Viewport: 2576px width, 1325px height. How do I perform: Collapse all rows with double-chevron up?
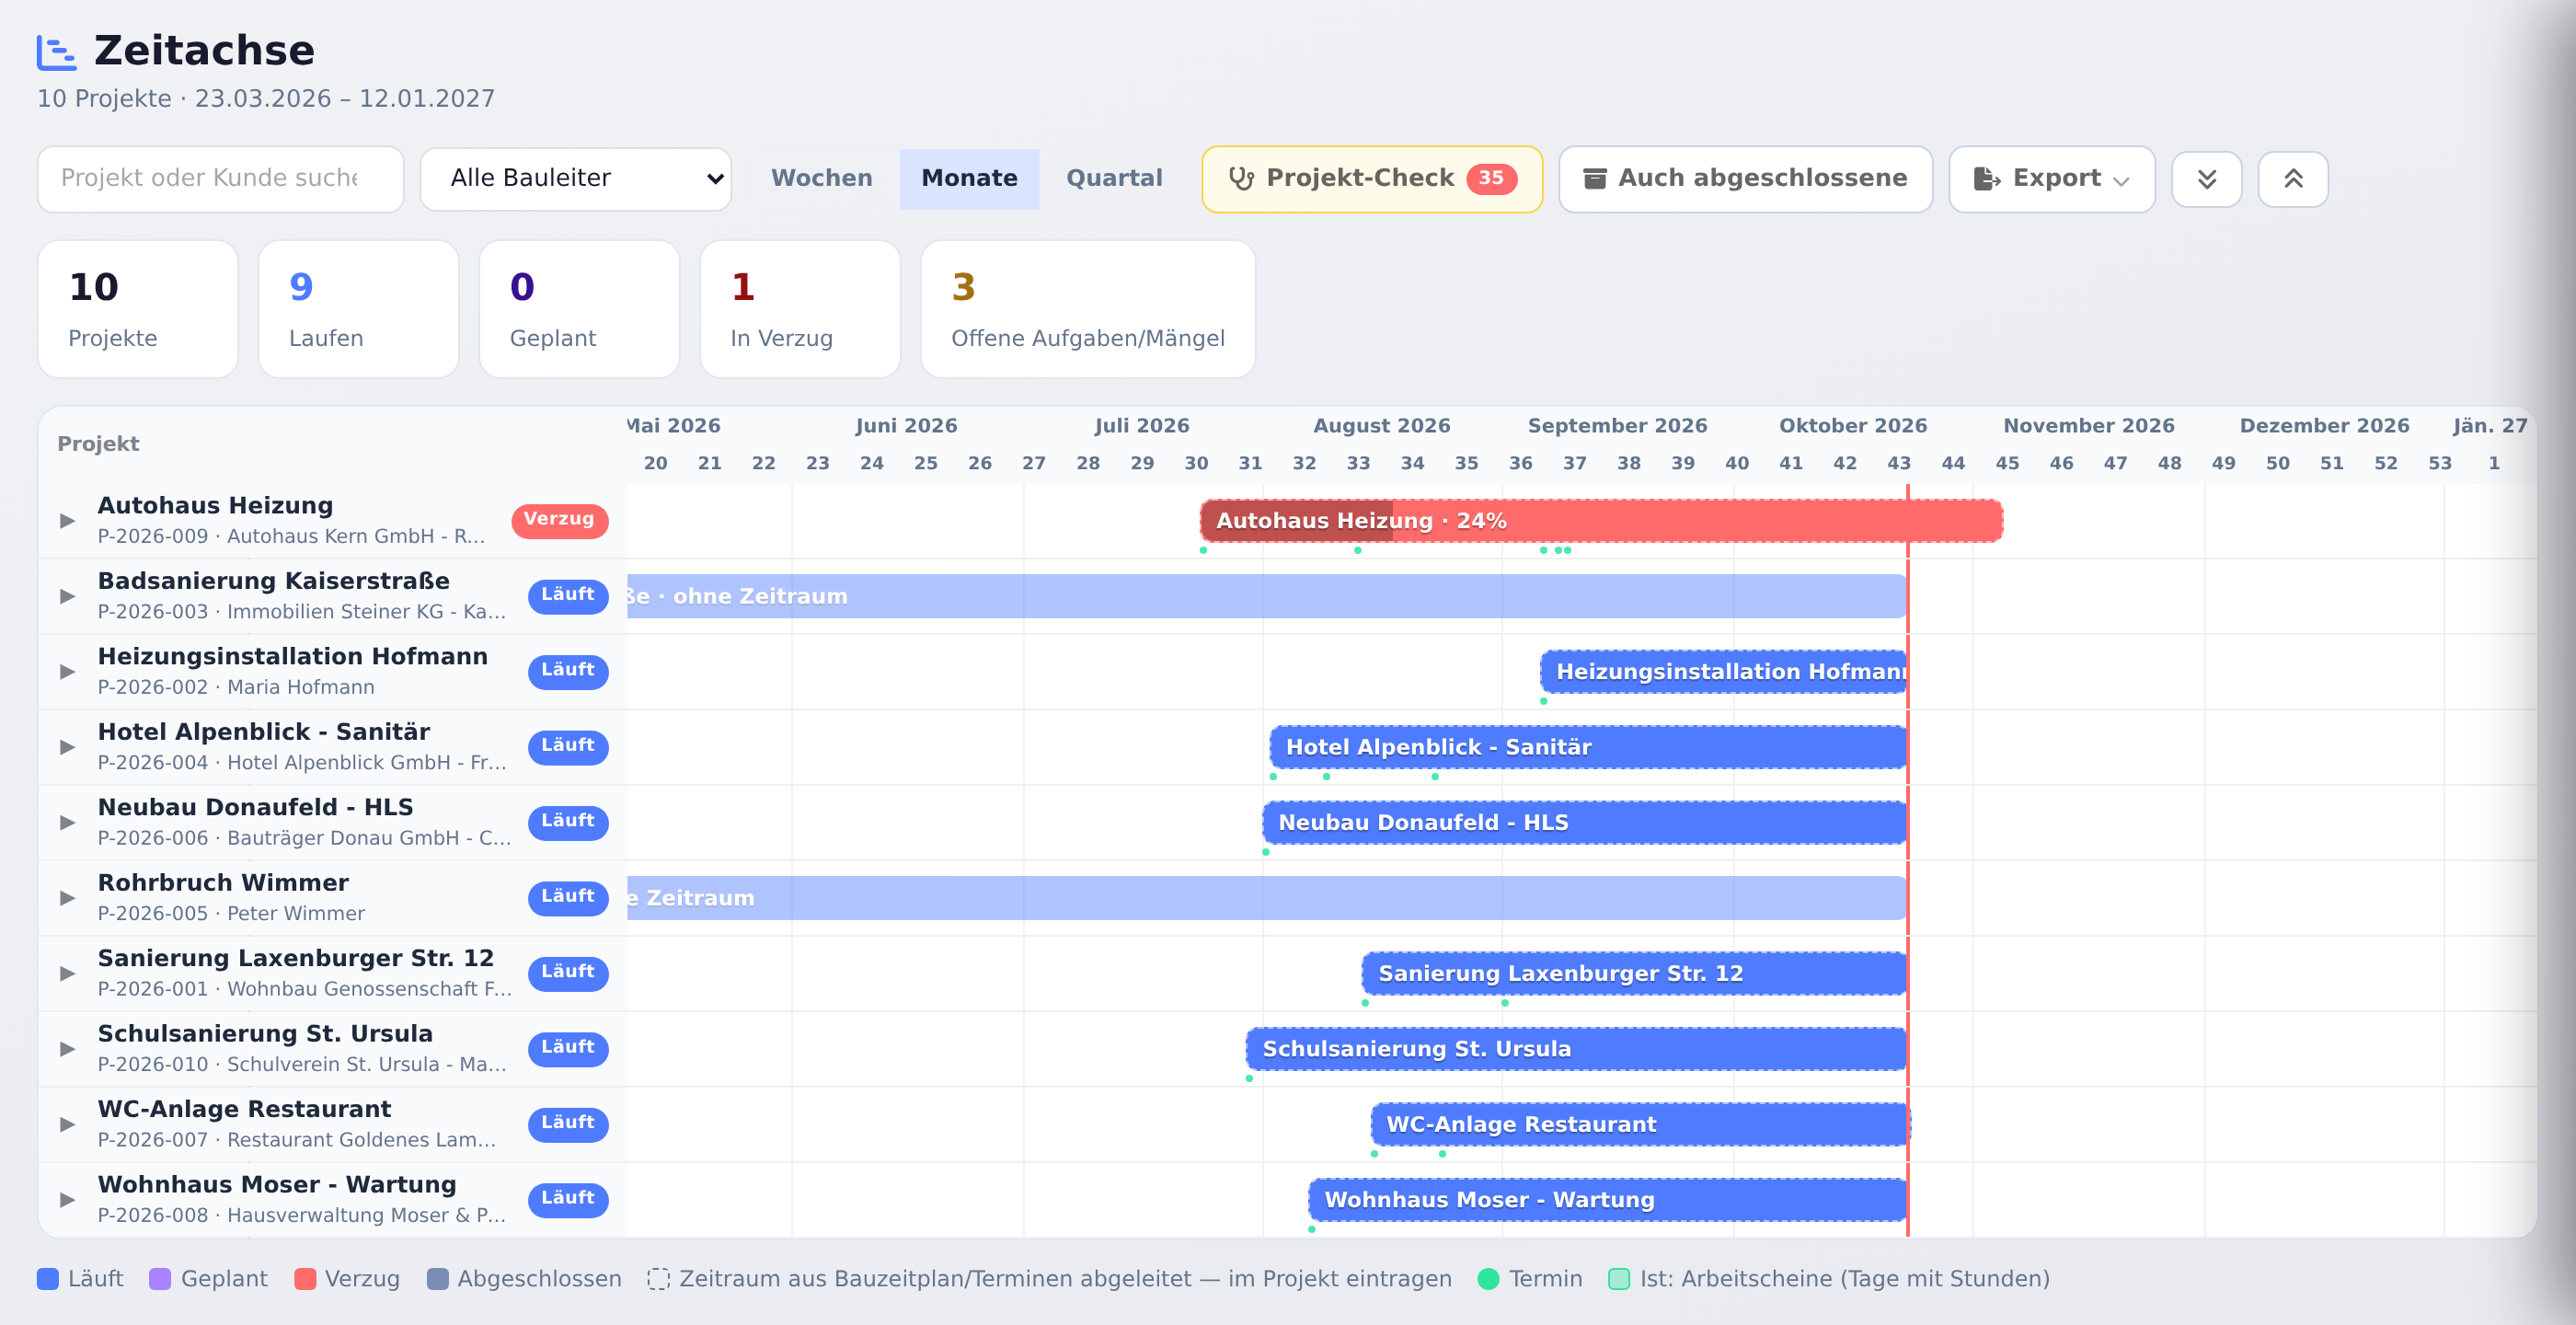click(2293, 179)
